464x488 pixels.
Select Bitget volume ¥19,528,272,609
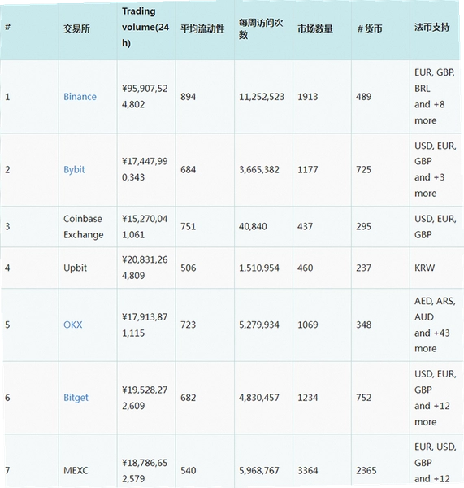[145, 398]
